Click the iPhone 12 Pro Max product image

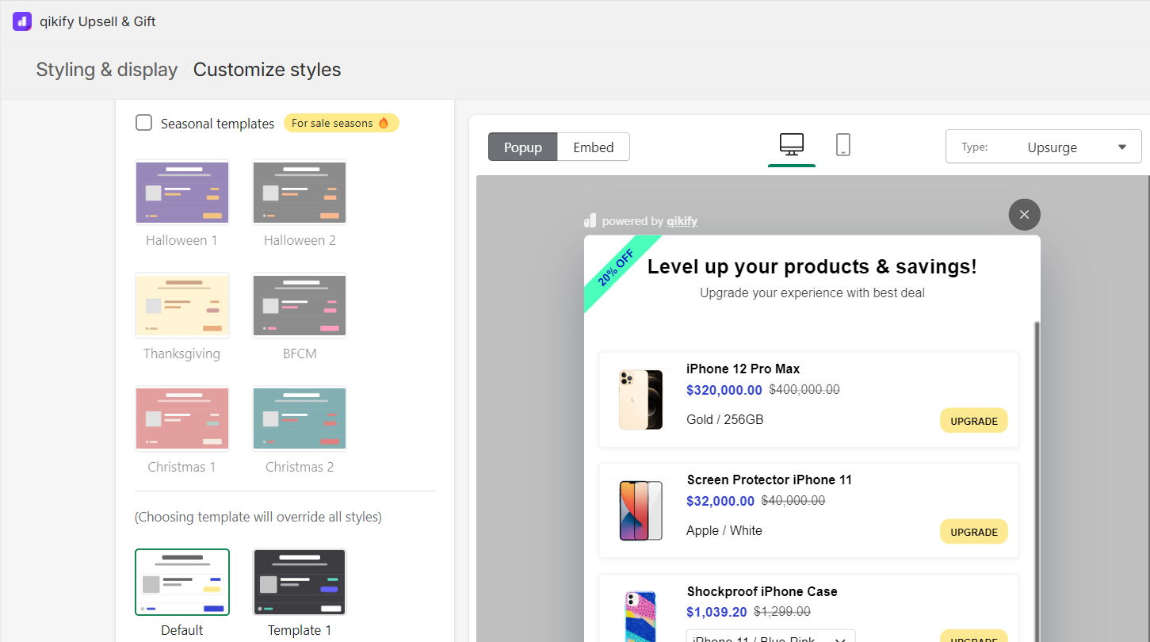640,399
